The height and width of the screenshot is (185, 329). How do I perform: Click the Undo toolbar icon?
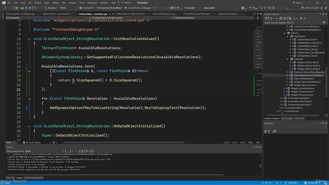(x=35, y=8)
